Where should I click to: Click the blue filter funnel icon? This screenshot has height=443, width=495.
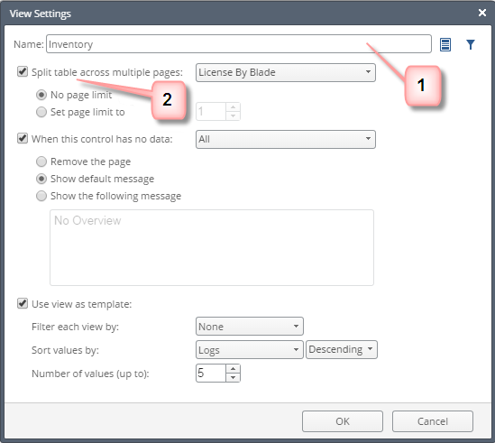(x=471, y=44)
